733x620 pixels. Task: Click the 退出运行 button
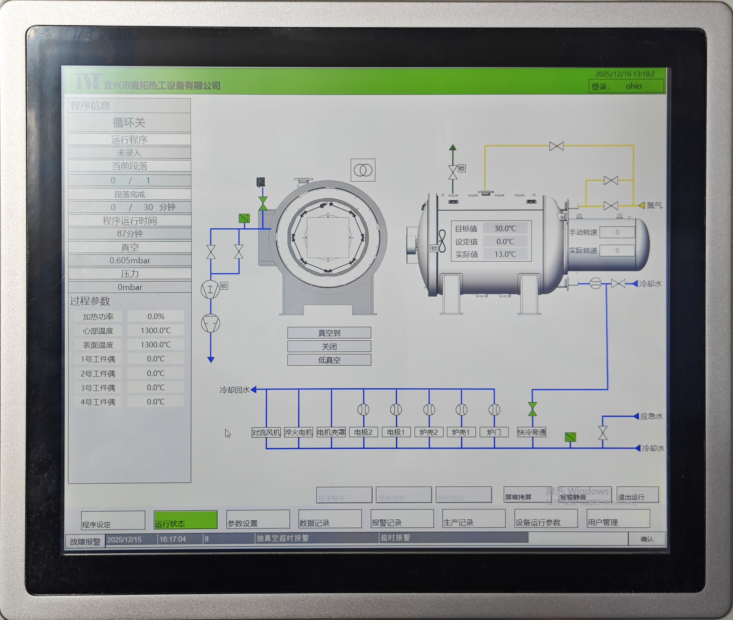(x=638, y=495)
